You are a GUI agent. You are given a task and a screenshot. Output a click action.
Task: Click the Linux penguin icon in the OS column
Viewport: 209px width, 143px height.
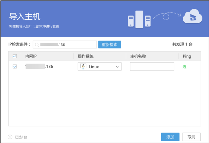83,67
